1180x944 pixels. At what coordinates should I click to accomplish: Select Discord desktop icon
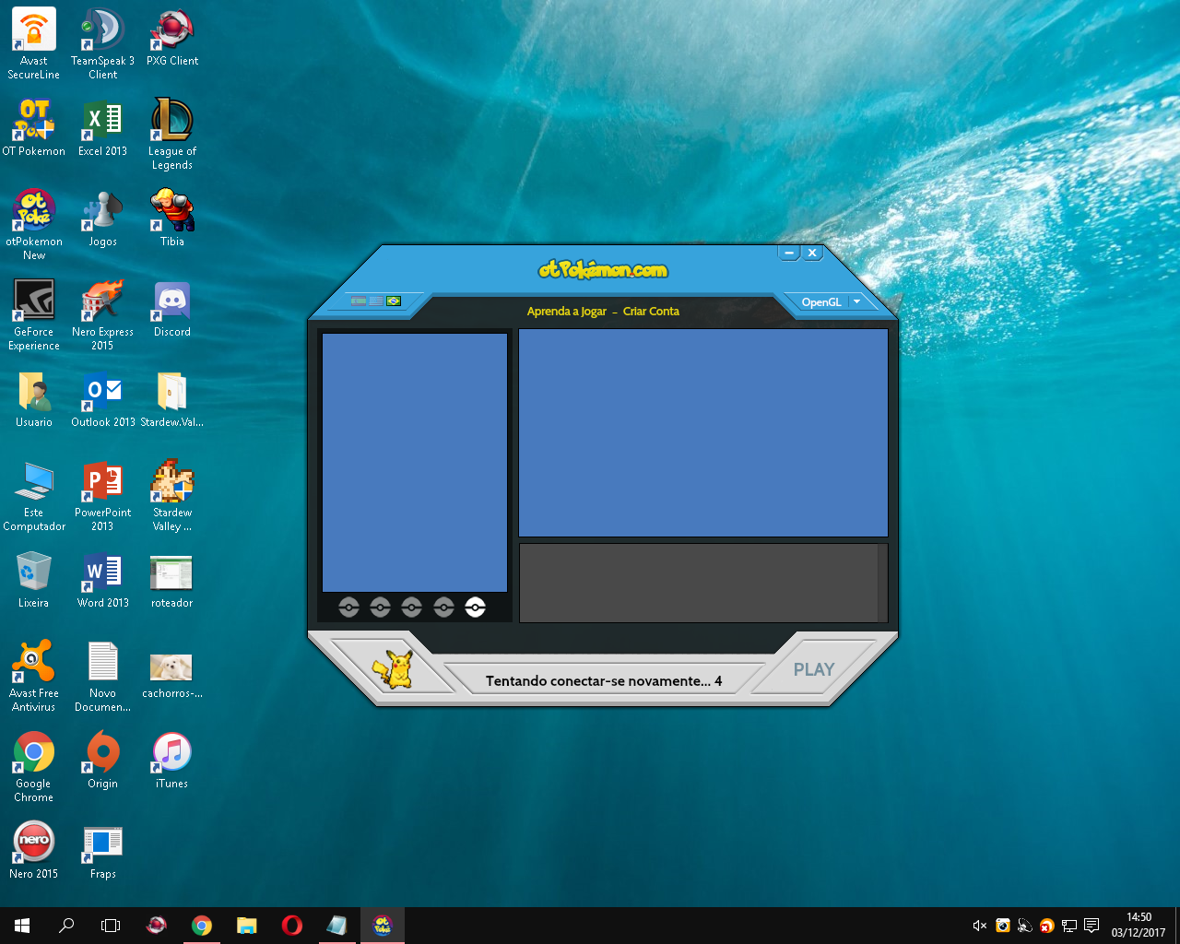pos(172,308)
